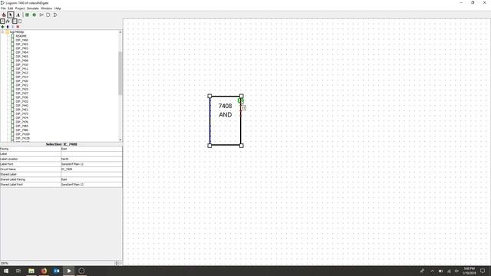Add a new circuit with green plus
The width and height of the screenshot is (491, 276).
(x=2, y=27)
